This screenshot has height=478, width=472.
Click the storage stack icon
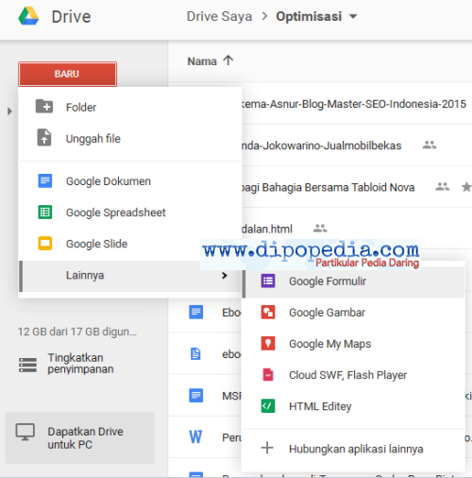27,365
